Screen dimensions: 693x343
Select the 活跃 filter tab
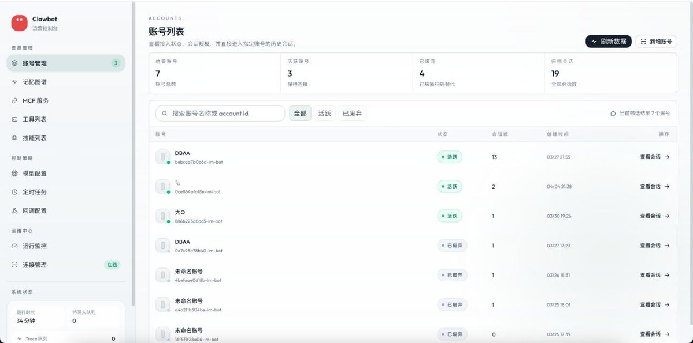coord(324,114)
